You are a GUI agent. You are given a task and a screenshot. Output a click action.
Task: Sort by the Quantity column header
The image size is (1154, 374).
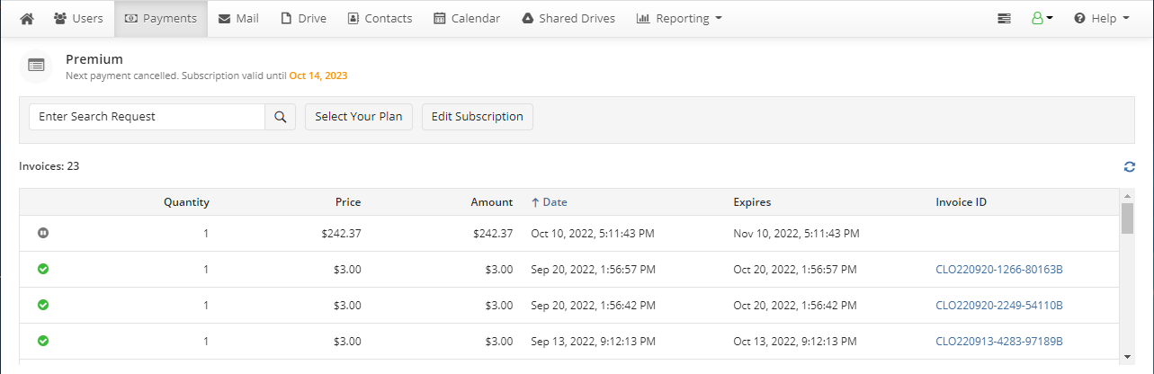coord(186,202)
